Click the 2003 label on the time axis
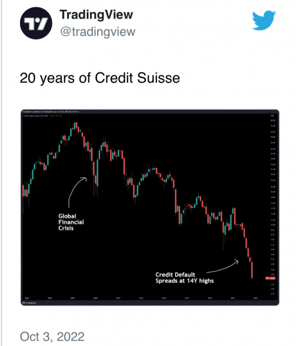The image size is (296, 346). pyautogui.click(x=26, y=298)
